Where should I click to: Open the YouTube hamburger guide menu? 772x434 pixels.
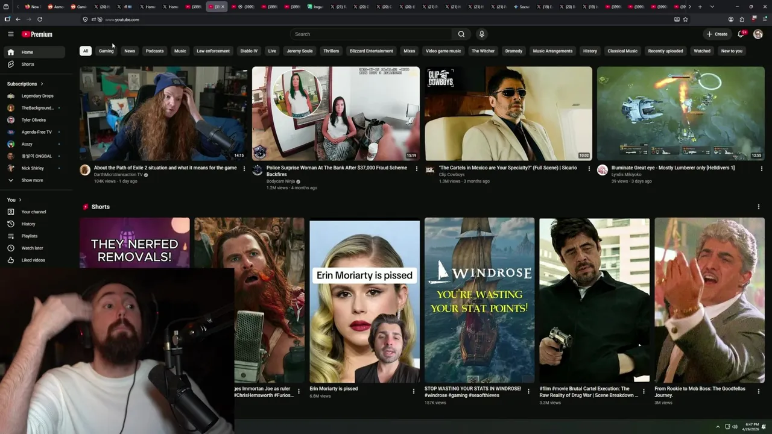[10, 34]
